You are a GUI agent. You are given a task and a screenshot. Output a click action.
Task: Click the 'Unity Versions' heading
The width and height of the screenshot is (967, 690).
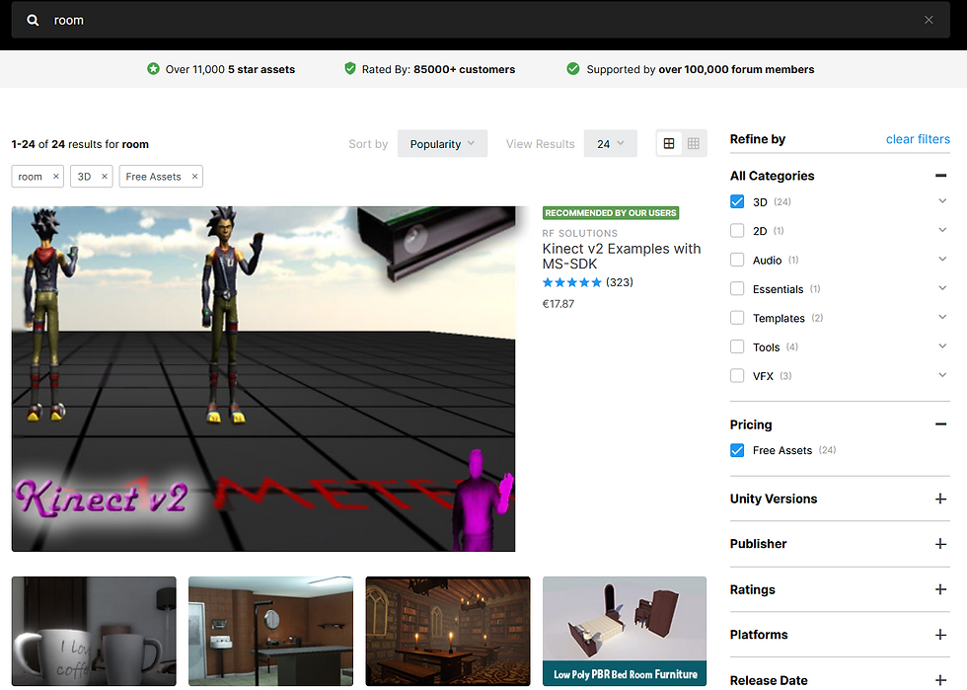(774, 498)
